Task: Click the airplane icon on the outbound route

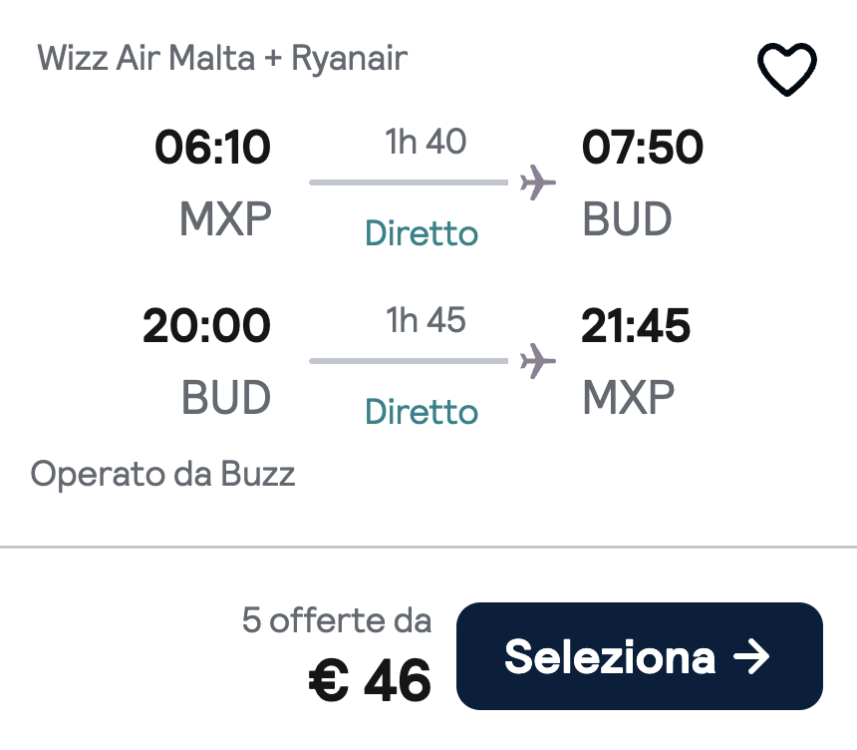Action: pyautogui.click(x=537, y=182)
